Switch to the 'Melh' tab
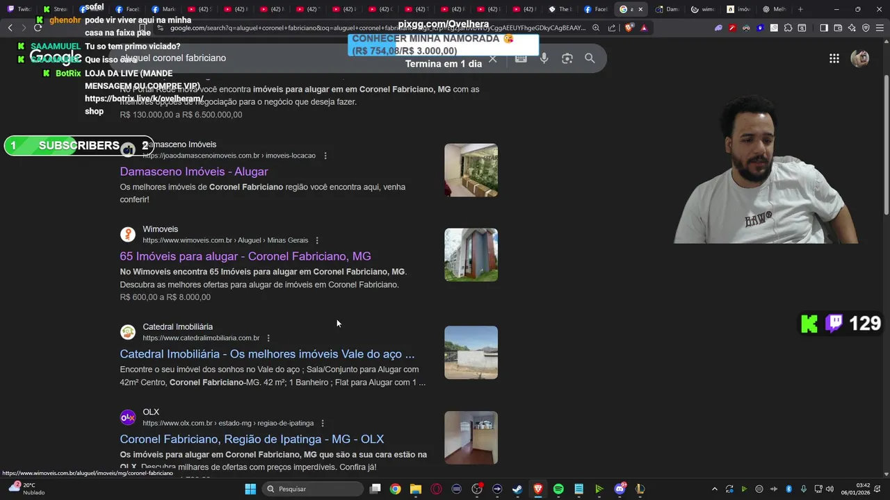 coord(775,9)
